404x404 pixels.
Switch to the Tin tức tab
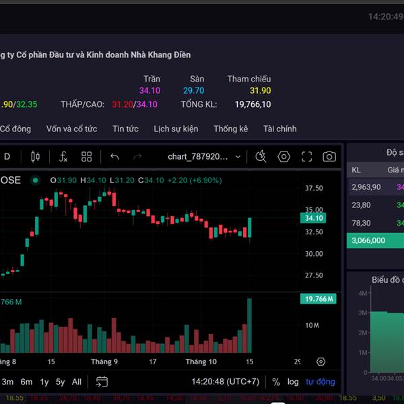click(x=125, y=129)
